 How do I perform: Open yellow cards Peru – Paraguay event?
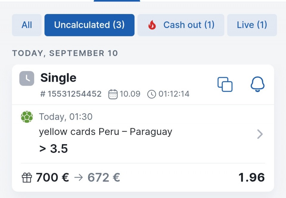click(x=105, y=132)
